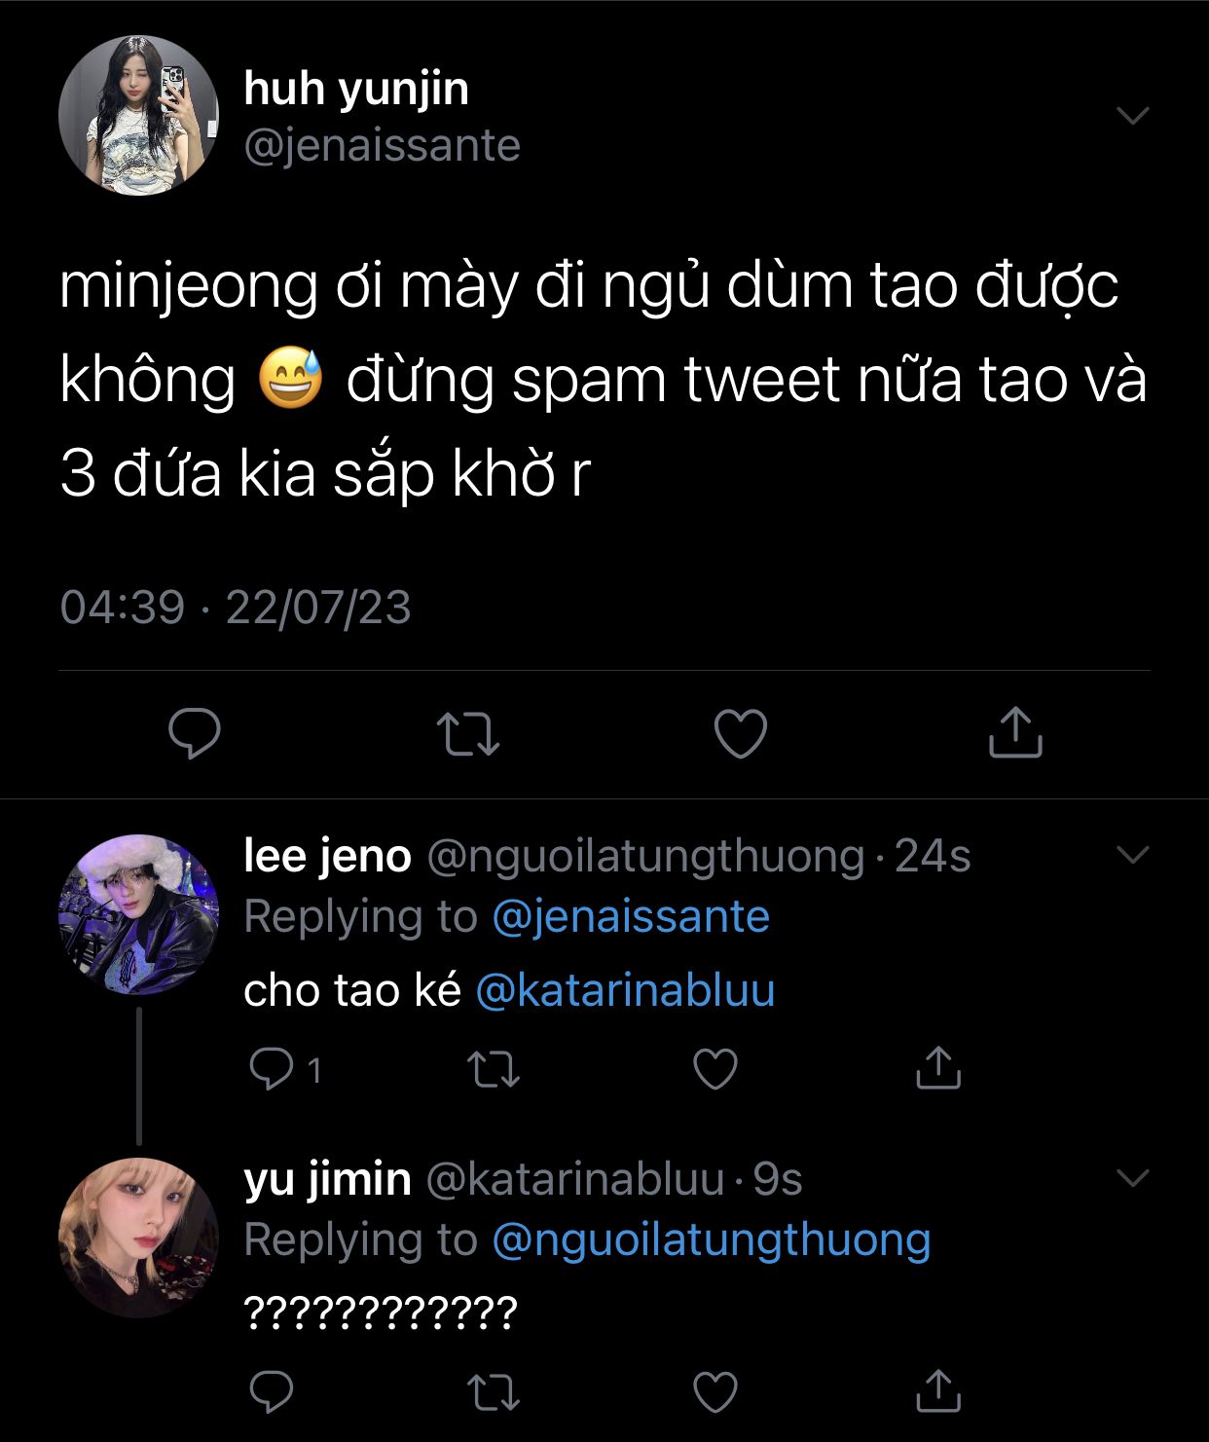Open the @katarinabluu mention link

625,991
